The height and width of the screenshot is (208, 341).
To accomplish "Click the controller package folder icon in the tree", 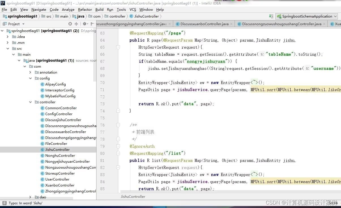I will [37, 102].
